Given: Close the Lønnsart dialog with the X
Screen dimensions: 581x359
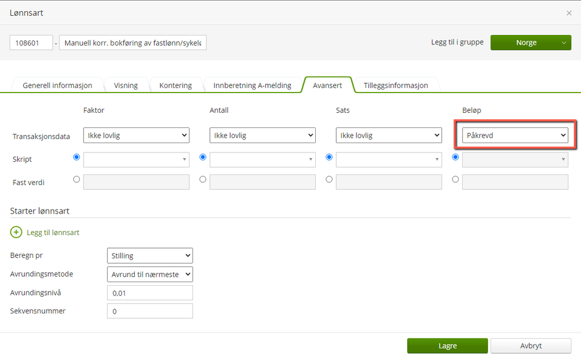Looking at the screenshot, I should [569, 13].
